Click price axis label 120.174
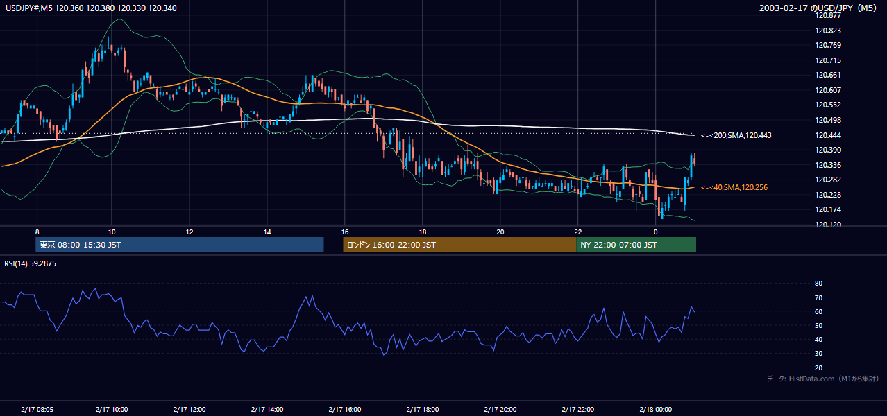The width and height of the screenshot is (887, 416). click(828, 209)
